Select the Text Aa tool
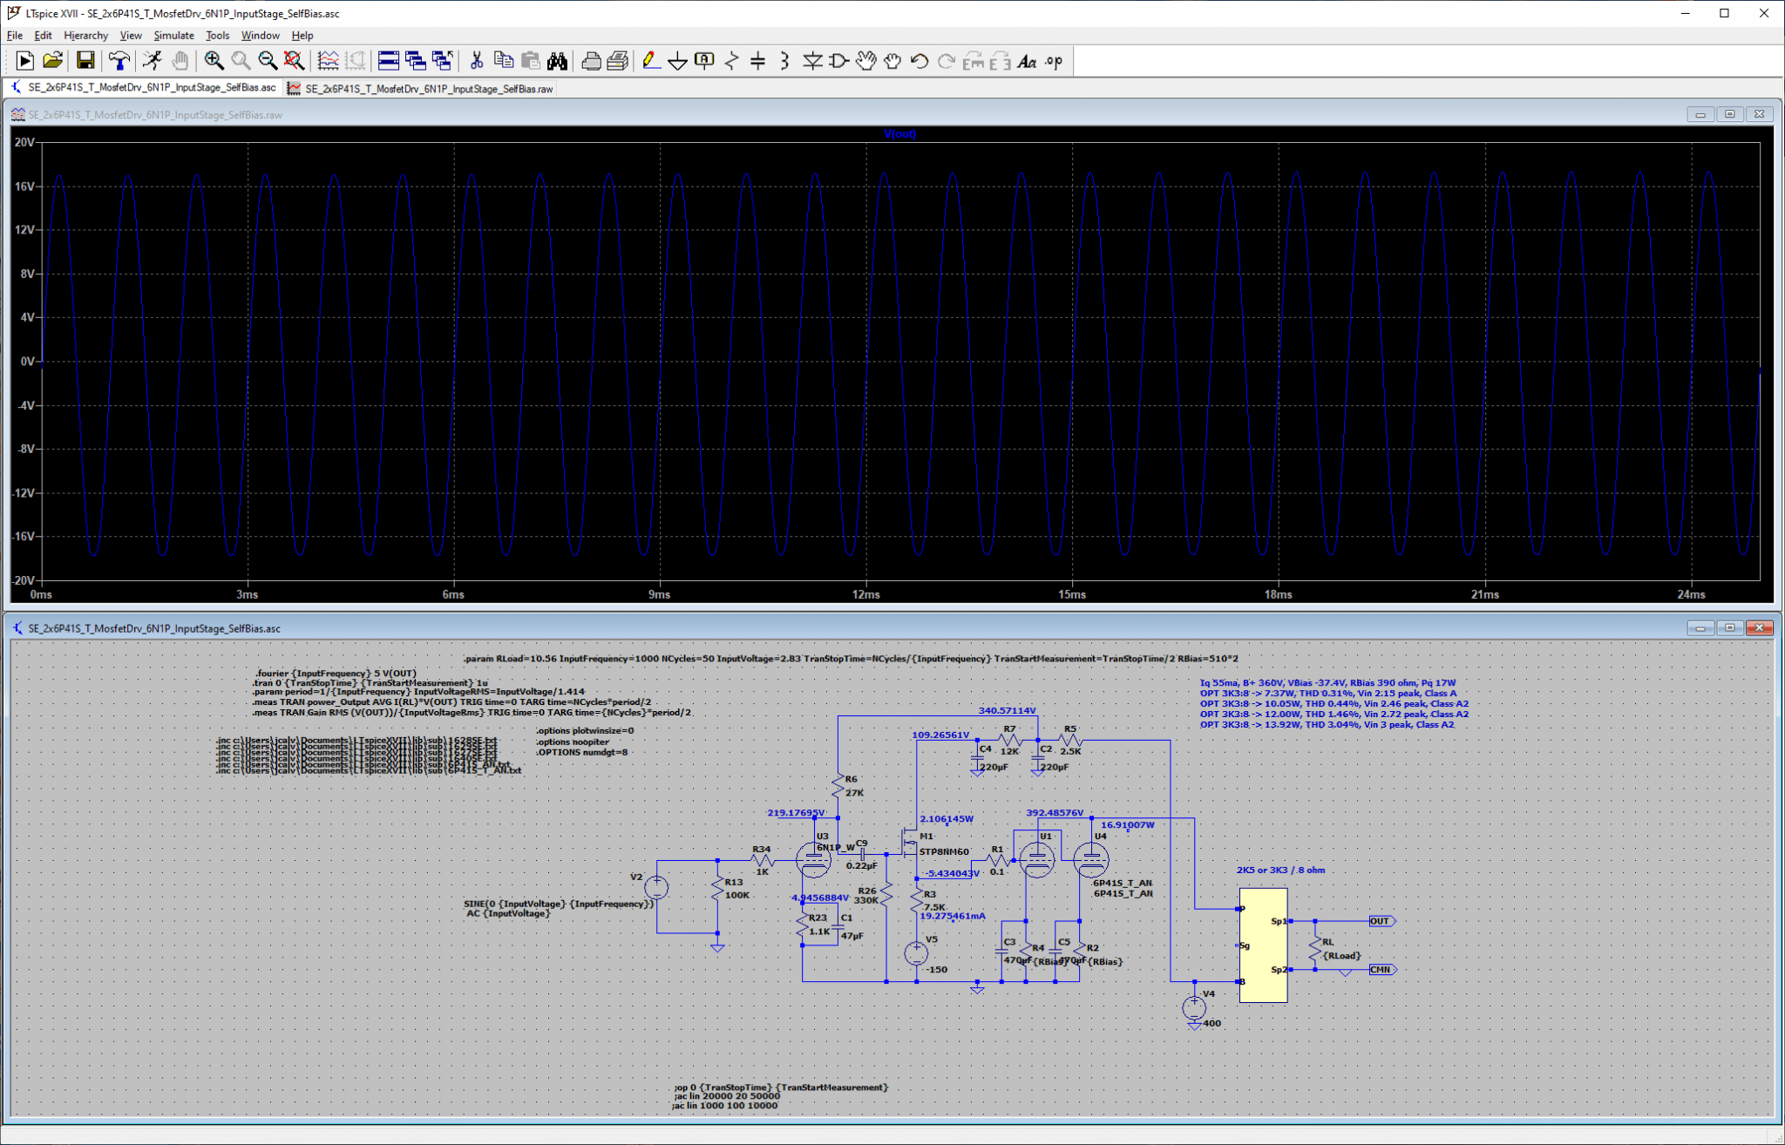Screen dimensions: 1785x1145 click(x=1027, y=60)
